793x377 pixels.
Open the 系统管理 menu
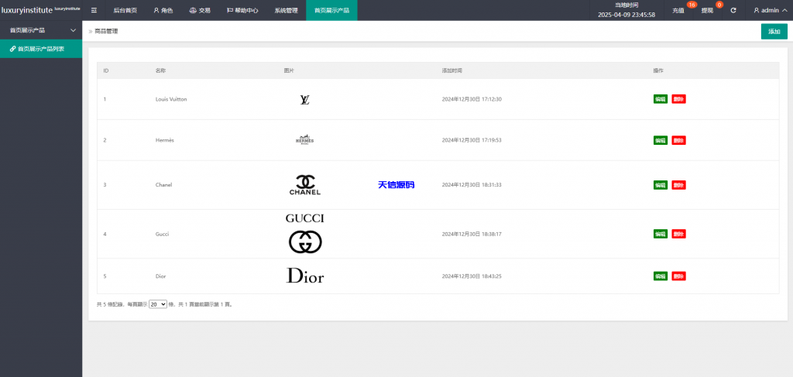286,10
